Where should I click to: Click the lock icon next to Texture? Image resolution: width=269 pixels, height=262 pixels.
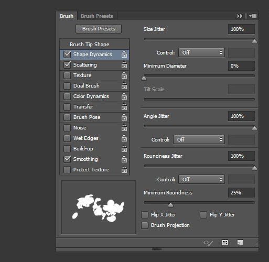(124, 75)
